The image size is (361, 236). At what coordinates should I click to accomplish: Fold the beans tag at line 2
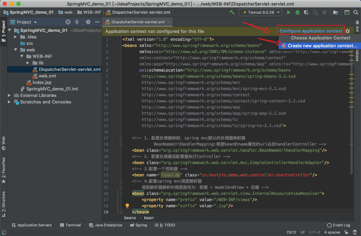pyautogui.click(x=121, y=46)
